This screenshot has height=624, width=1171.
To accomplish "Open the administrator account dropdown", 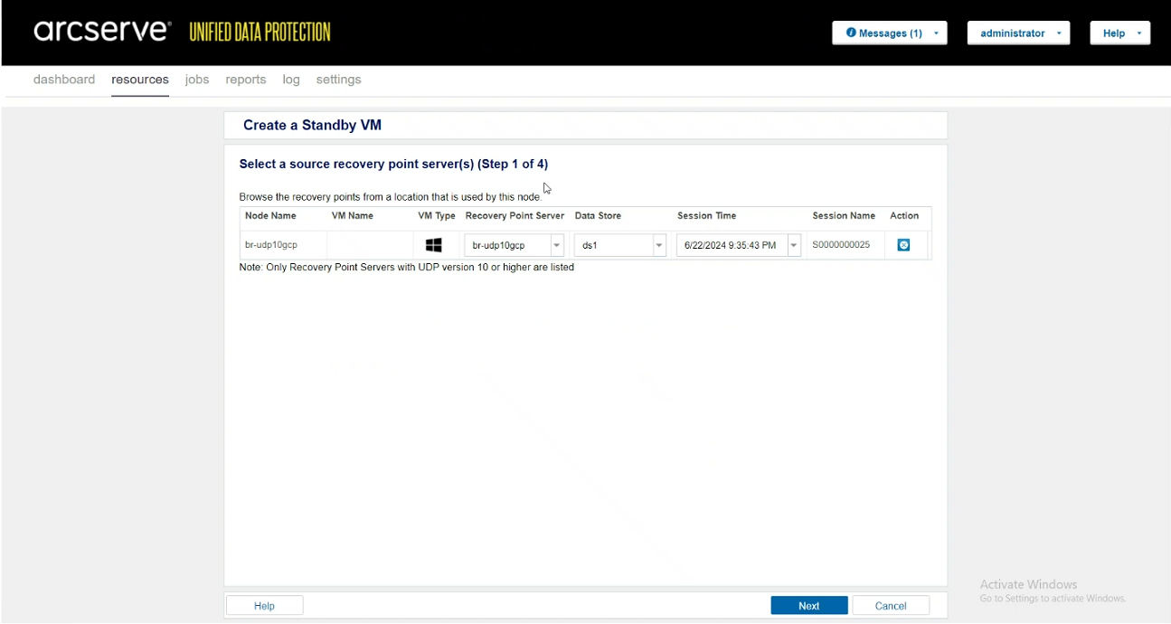I will (1019, 33).
